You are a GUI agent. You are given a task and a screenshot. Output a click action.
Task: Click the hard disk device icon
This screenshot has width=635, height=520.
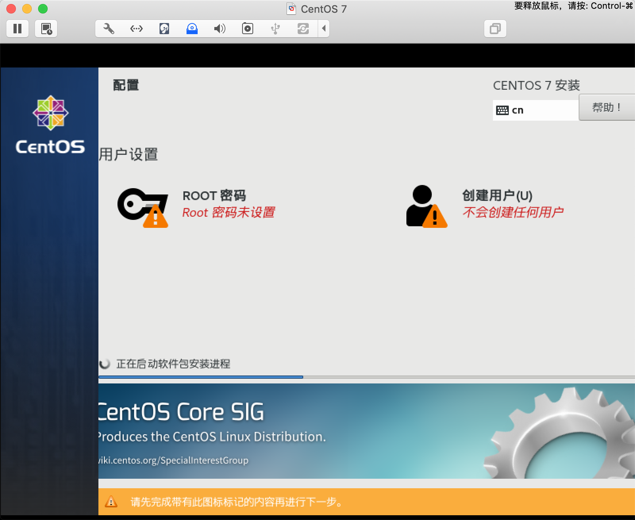point(164,29)
